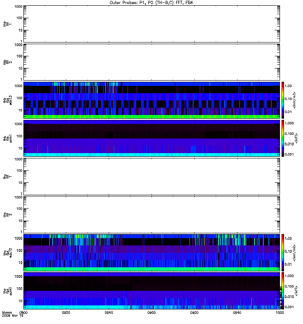The height and width of the screenshot is (324, 303).
Task: Click the 10 y-axis tick of thb fbk scm1 panel
Action: coord(21,148)
